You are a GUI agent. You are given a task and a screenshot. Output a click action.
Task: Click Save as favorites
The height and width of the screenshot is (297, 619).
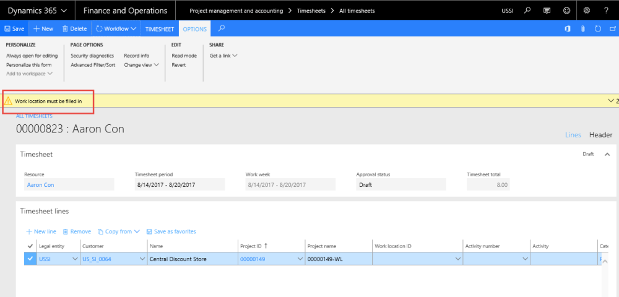(171, 231)
